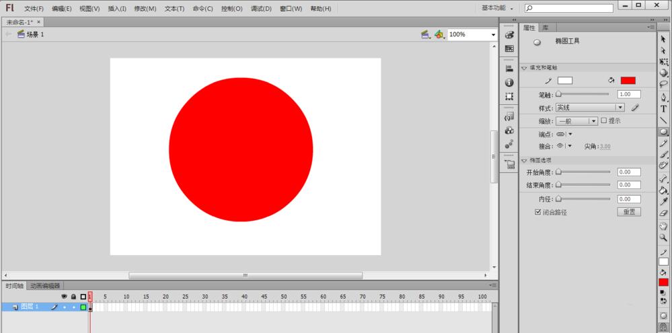This screenshot has height=333, width=672.
Task: Open the Info panel icon
Action: coord(509,82)
